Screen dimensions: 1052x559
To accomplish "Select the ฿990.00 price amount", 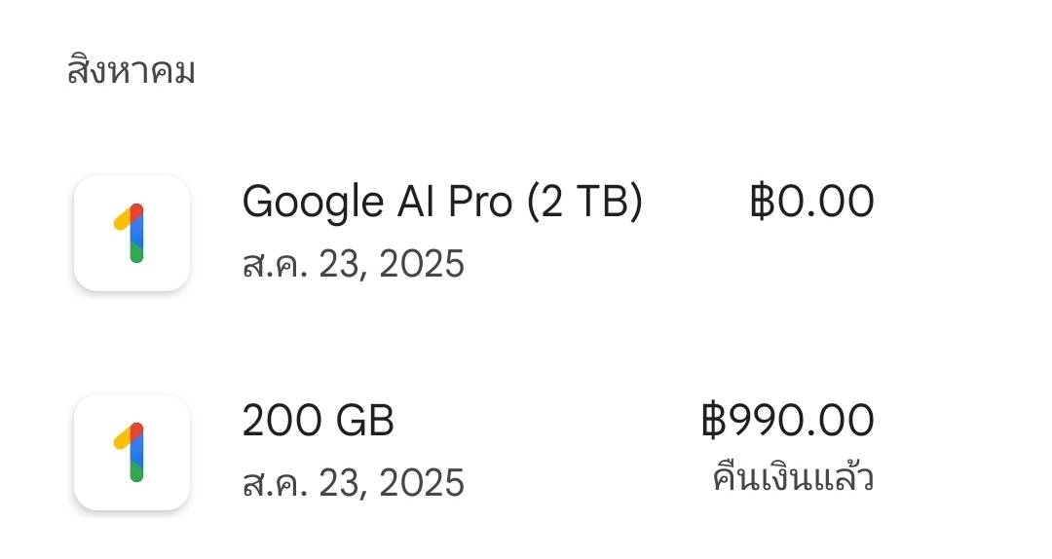I will pyautogui.click(x=788, y=421).
